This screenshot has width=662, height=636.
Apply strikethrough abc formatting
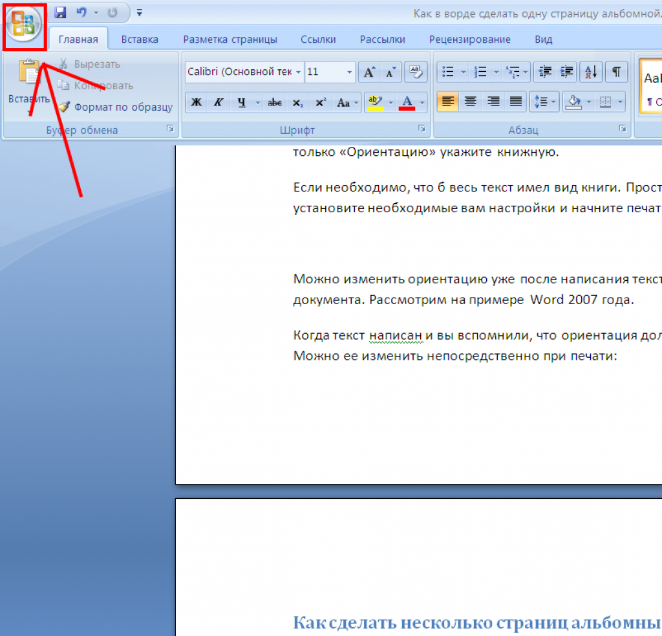pyautogui.click(x=274, y=102)
